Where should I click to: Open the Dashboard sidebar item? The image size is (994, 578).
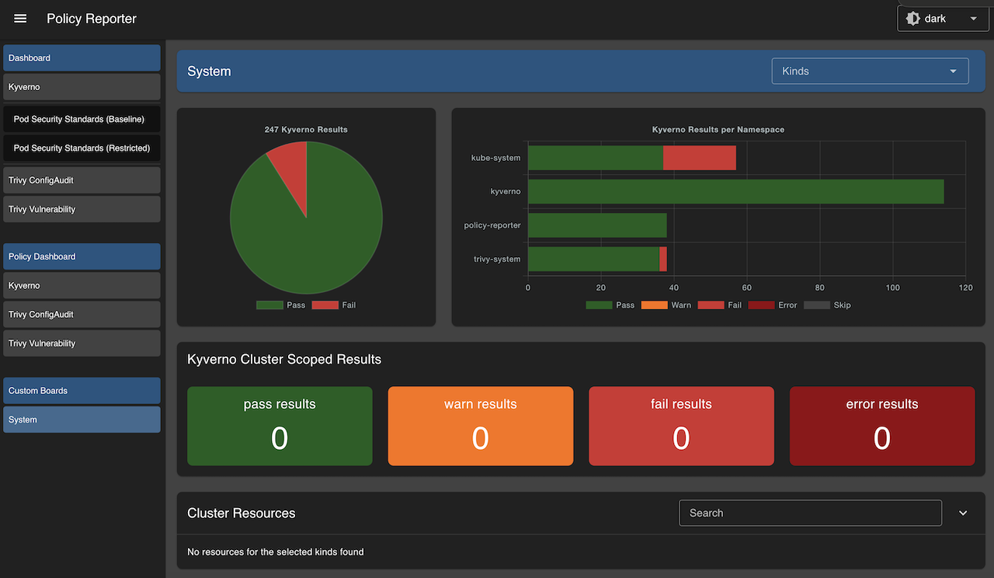82,58
